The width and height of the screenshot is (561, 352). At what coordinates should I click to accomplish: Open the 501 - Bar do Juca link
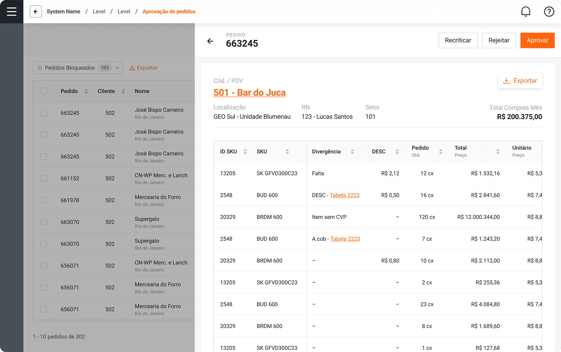pyautogui.click(x=249, y=93)
